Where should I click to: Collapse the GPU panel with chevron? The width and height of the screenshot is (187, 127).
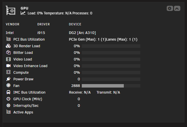pyautogui.click(x=177, y=8)
